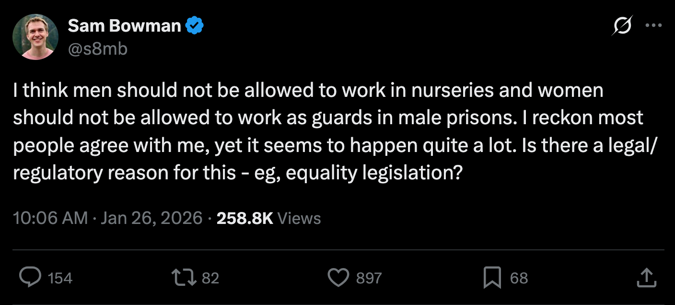Click the repost arrows icon
The image size is (675, 305).
pos(186,278)
